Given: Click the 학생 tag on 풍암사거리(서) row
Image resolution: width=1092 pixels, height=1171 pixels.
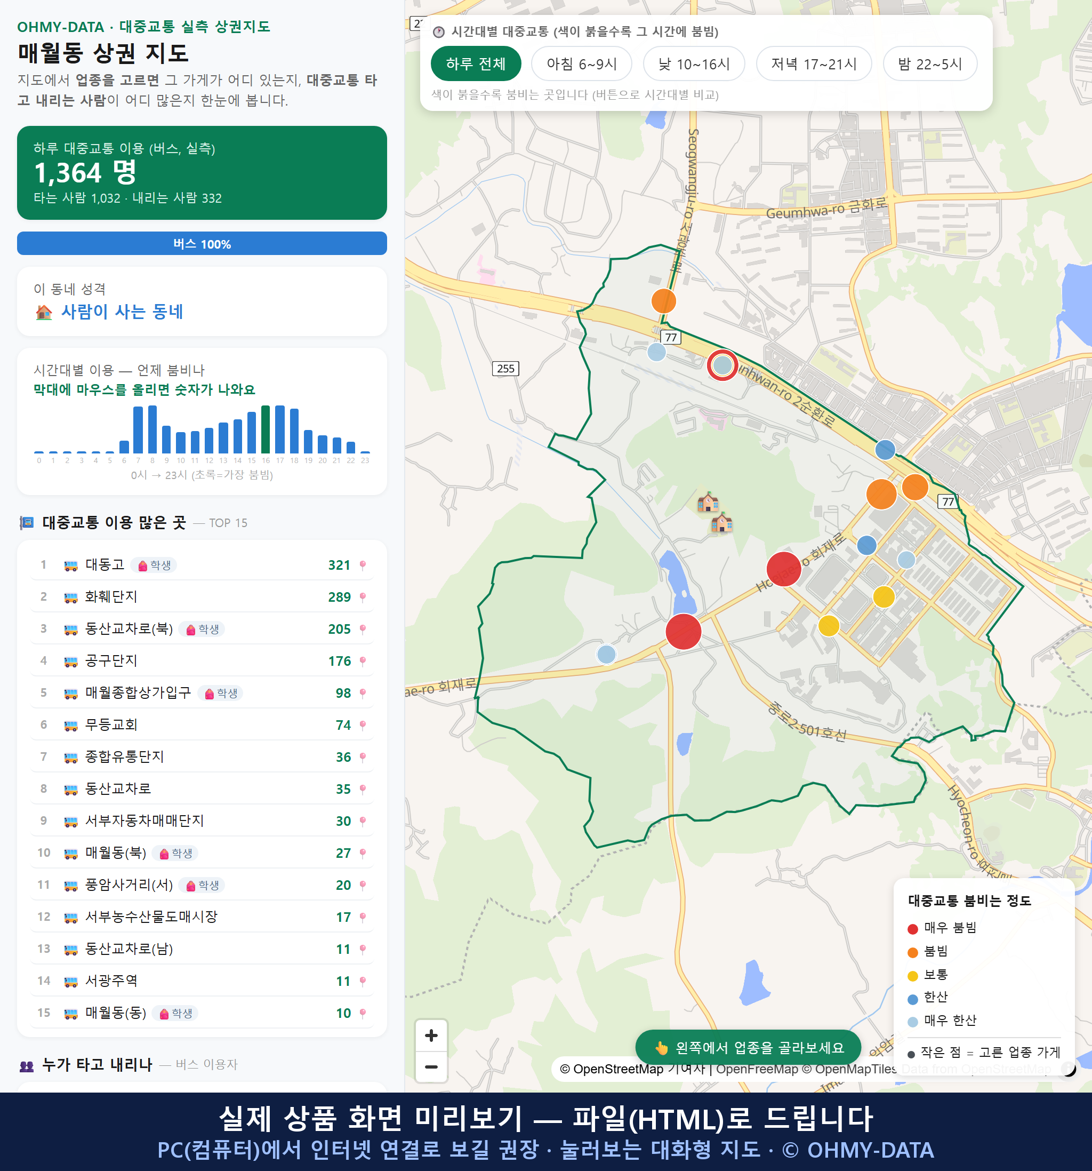Looking at the screenshot, I should tap(202, 885).
